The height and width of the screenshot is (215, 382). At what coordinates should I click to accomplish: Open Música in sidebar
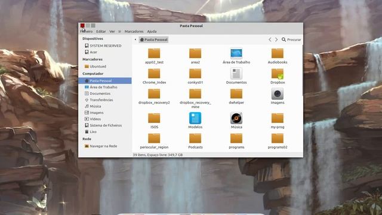(105, 106)
